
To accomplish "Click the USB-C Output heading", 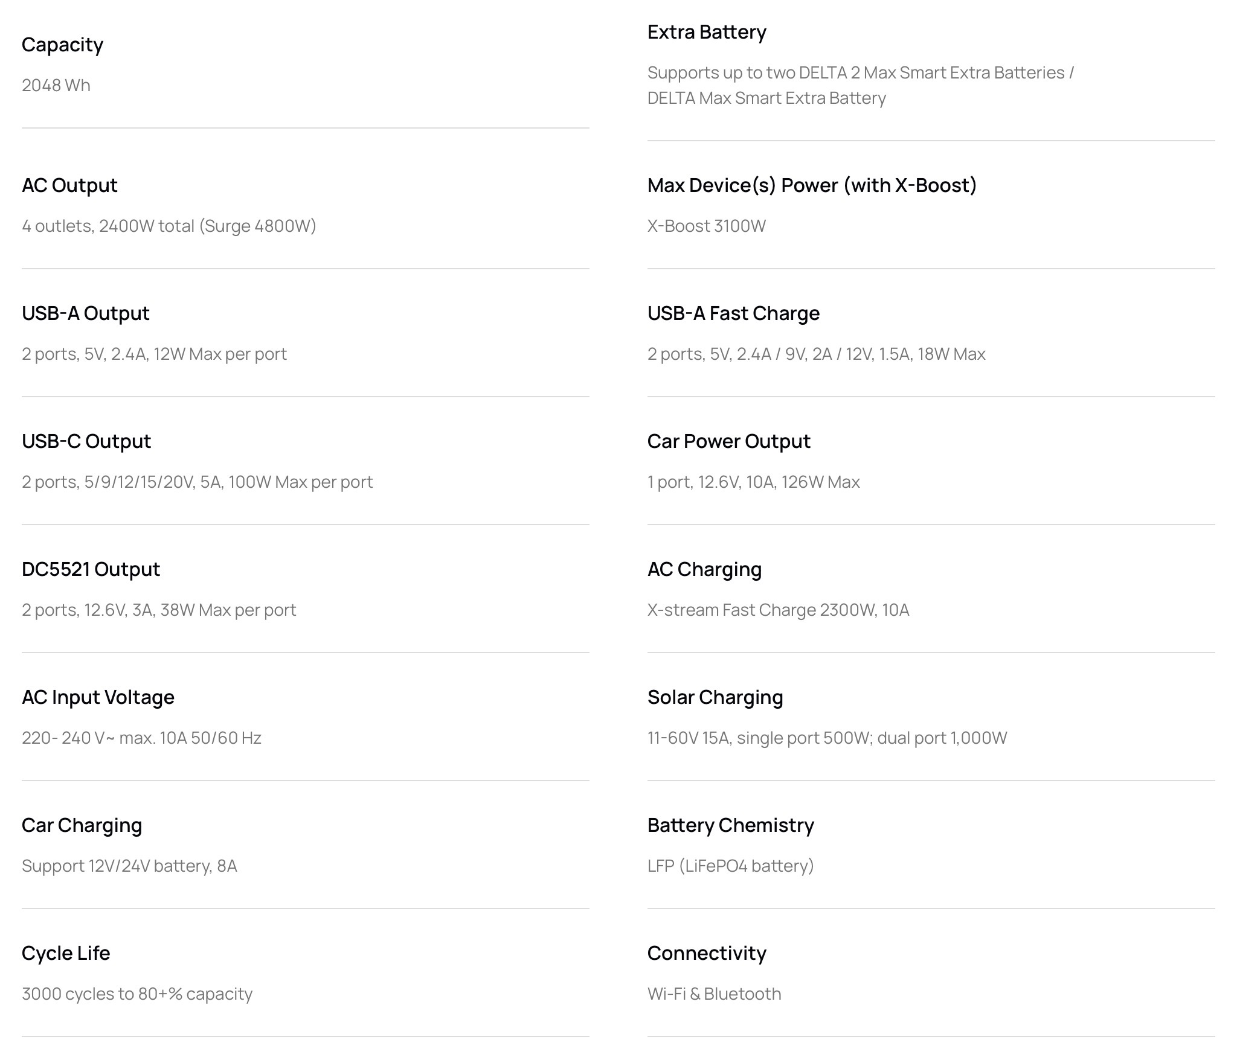I will tap(86, 441).
